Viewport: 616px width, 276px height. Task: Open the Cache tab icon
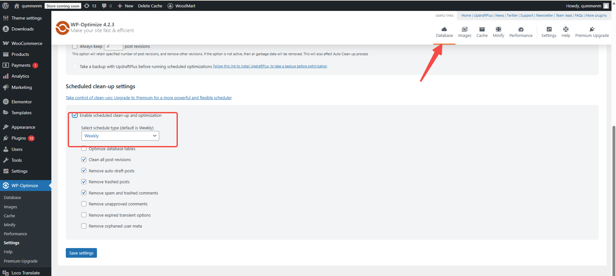482,30
